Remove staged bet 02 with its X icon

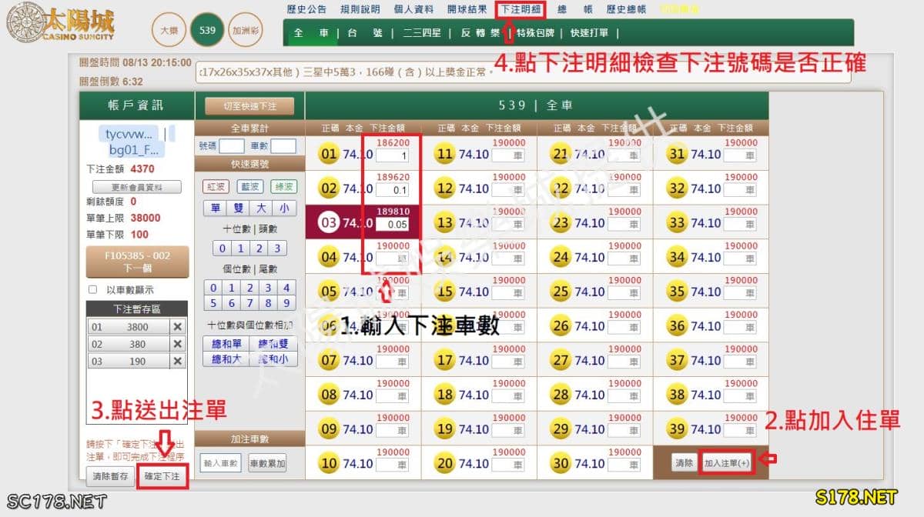[178, 344]
